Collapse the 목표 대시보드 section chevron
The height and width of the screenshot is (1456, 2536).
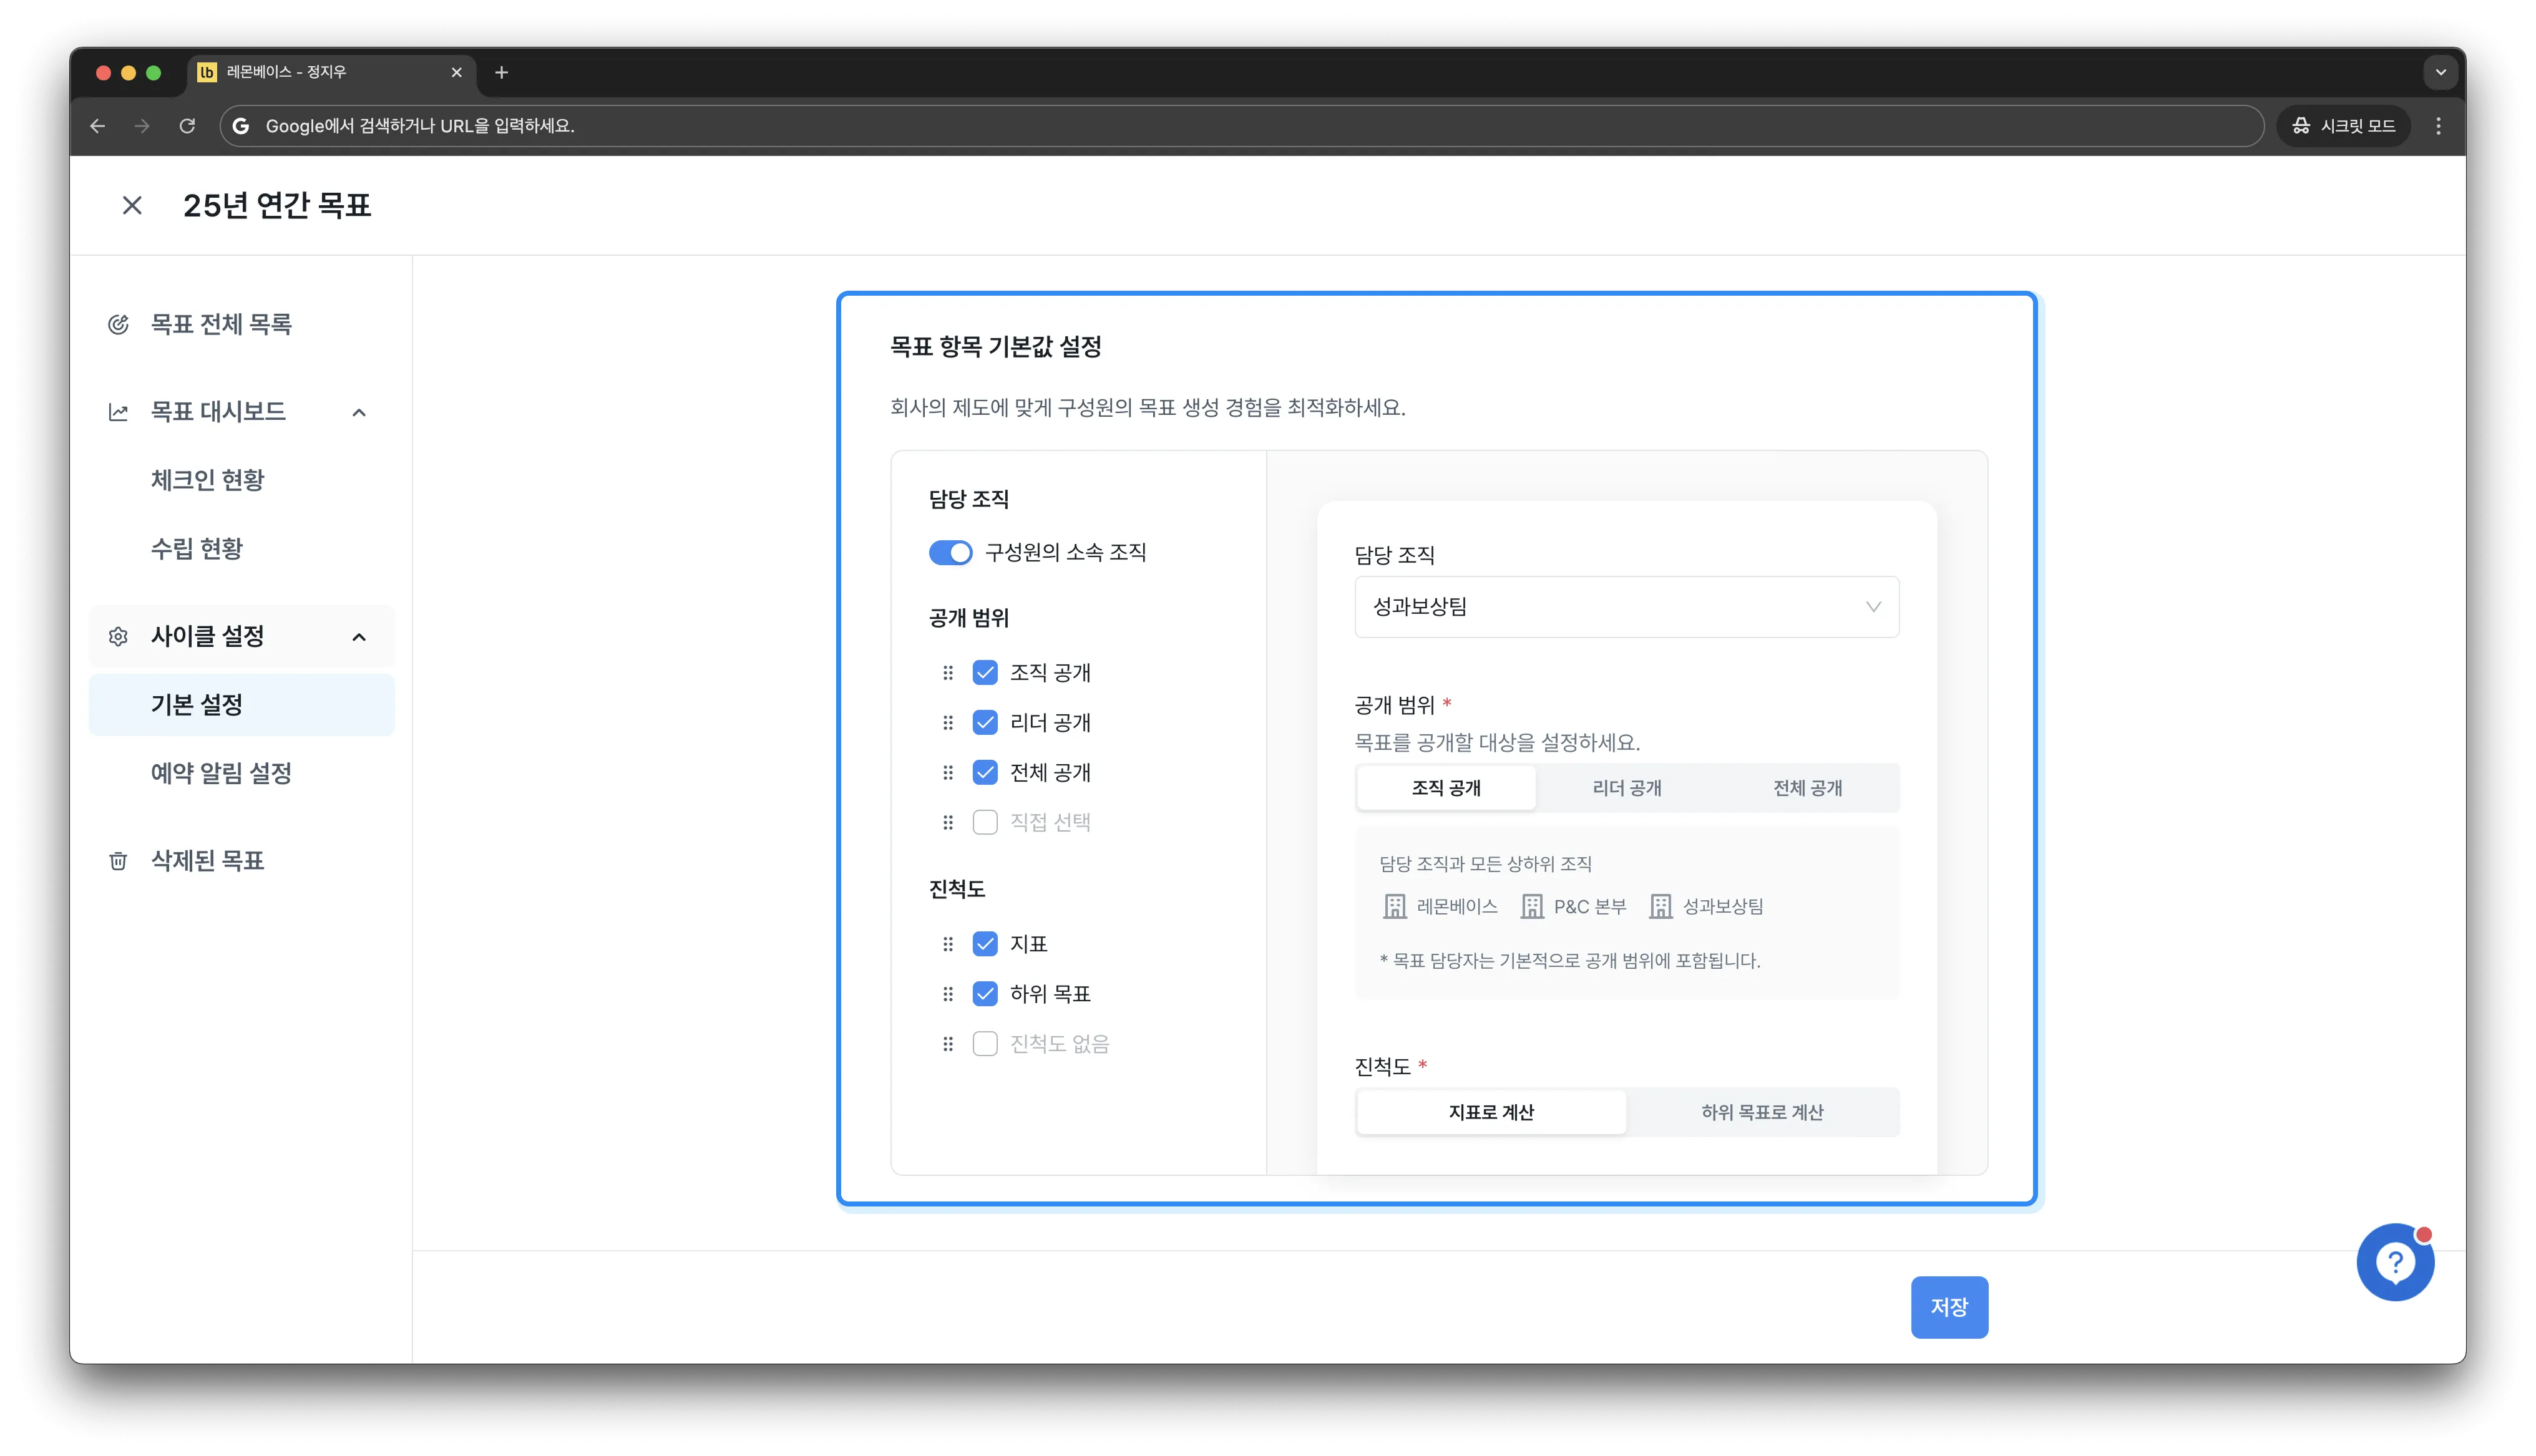tap(359, 412)
